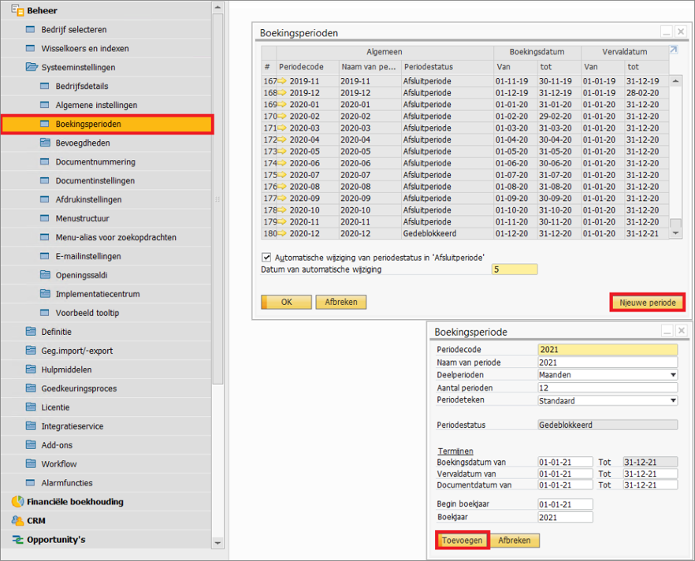Click the Periodecode input field
The image size is (695, 561).
[x=608, y=350]
